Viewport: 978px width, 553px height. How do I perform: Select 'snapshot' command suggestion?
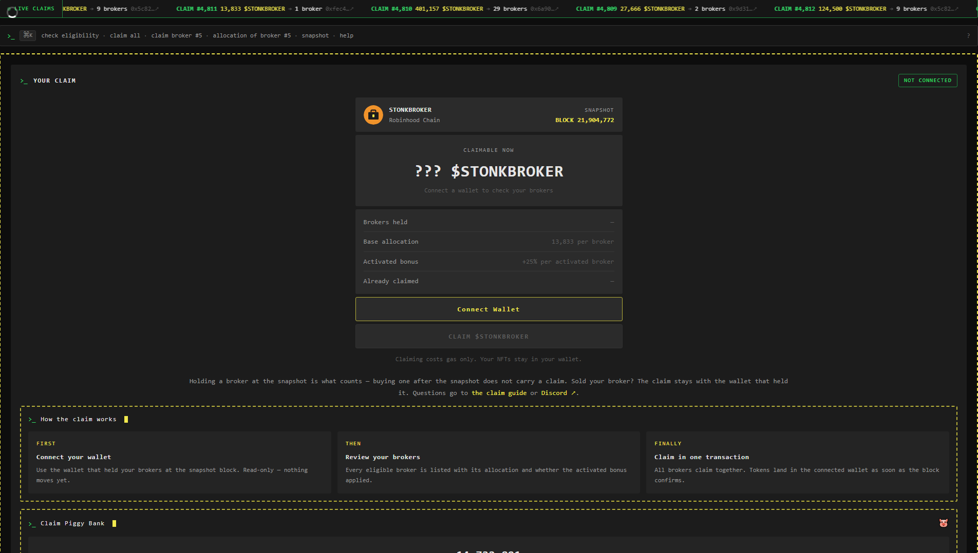pyautogui.click(x=315, y=35)
